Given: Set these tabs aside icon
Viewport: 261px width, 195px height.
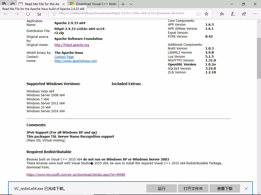Looking at the screenshot, I should pyautogui.click(x=12, y=4).
